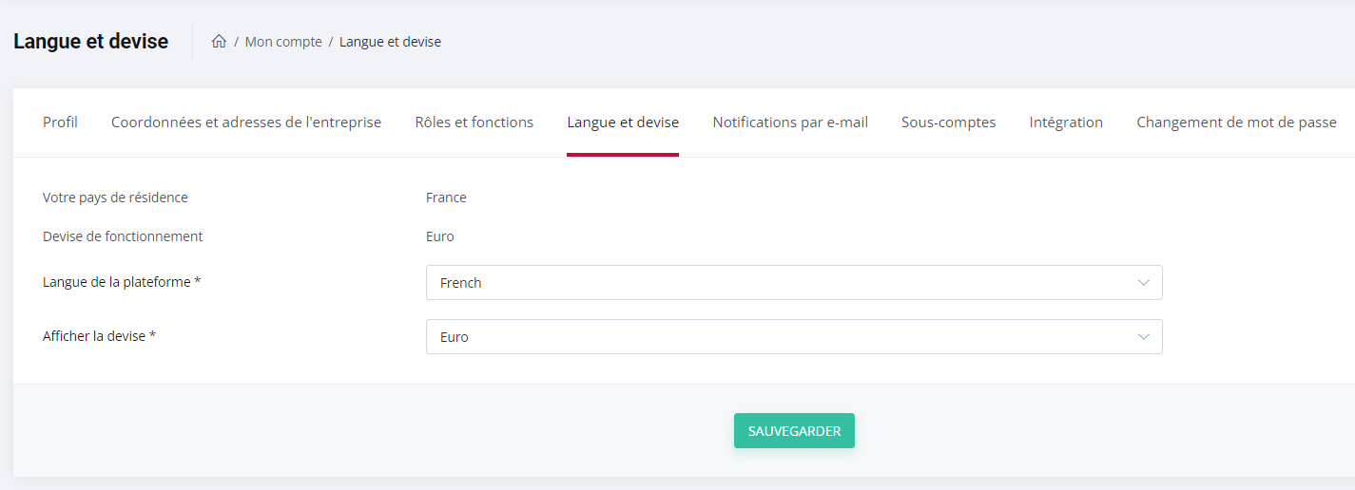Click the France country value
The height and width of the screenshot is (490, 1355).
pos(446,198)
